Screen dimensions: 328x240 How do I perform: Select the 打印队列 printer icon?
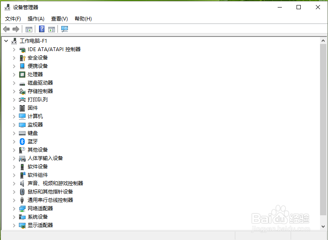click(22, 100)
